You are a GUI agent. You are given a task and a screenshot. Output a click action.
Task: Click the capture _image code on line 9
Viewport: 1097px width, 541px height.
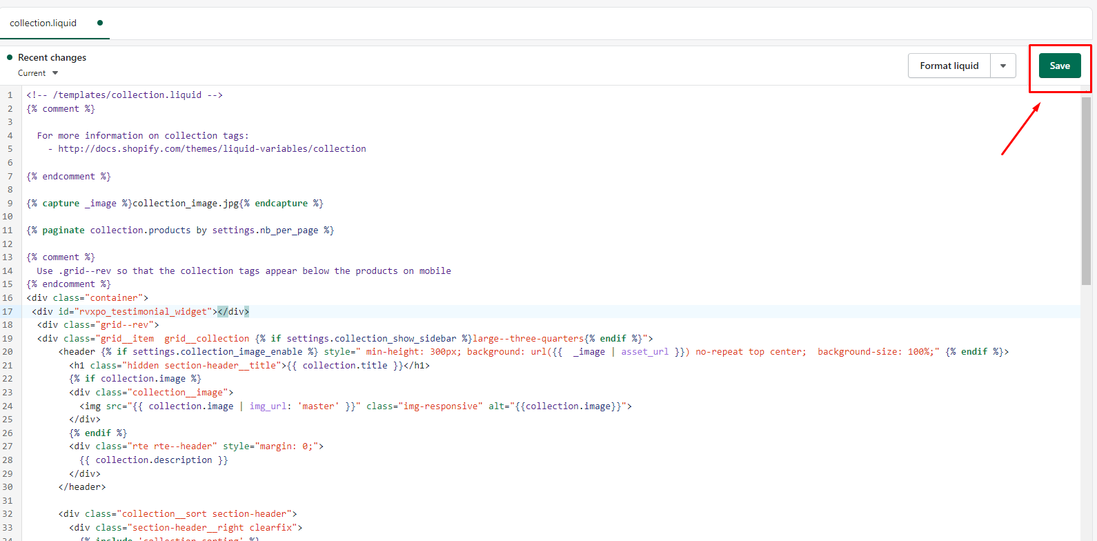[175, 203]
